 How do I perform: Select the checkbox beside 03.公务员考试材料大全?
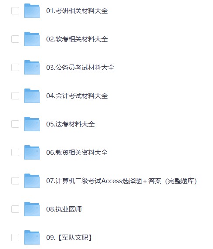click(x=15, y=67)
